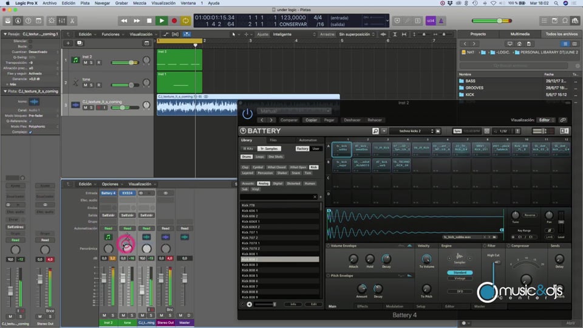Toggle the Mixer button in the control bar
This screenshot has height=328, width=583.
tap(62, 21)
